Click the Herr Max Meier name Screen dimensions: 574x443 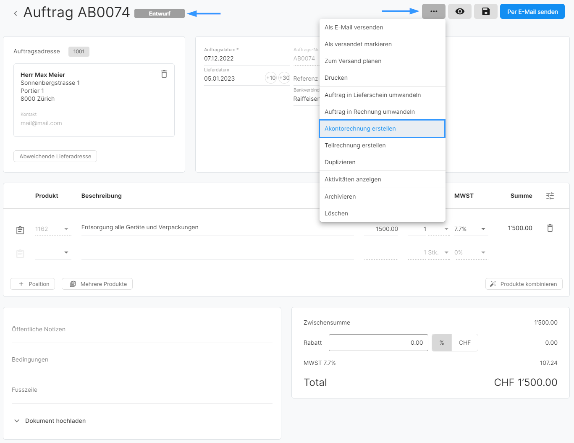click(x=43, y=75)
